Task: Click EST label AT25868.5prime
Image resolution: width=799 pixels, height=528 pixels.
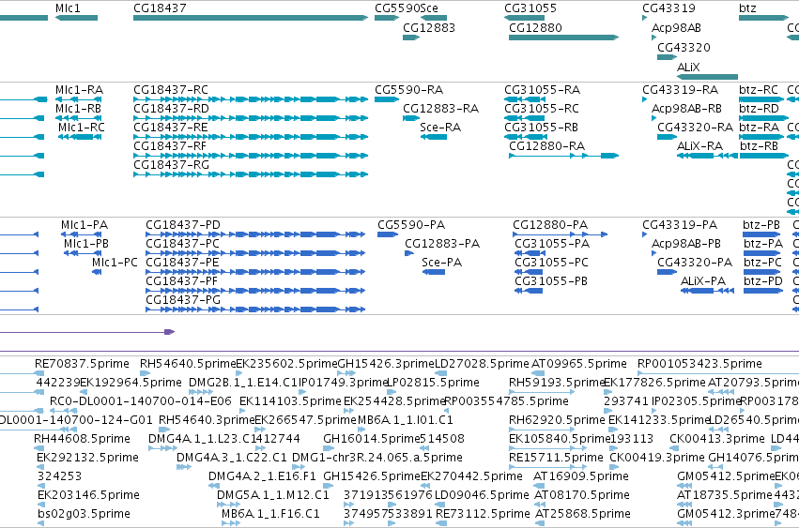Action: [x=583, y=514]
